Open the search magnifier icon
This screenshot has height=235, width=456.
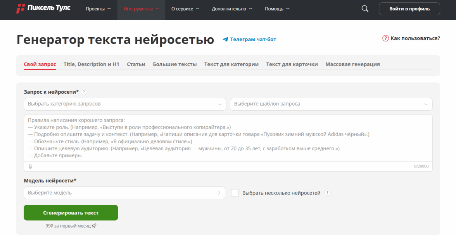364,9
